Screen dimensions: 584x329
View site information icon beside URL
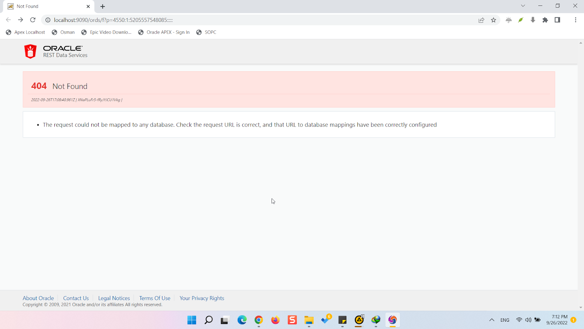48,20
